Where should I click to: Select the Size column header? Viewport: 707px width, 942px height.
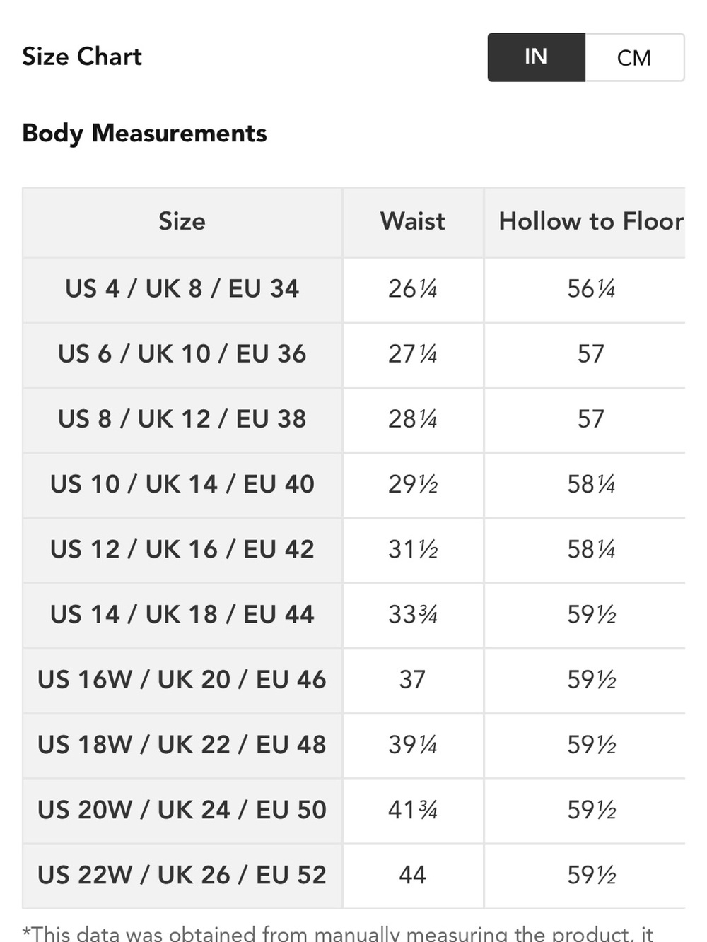pos(182,222)
